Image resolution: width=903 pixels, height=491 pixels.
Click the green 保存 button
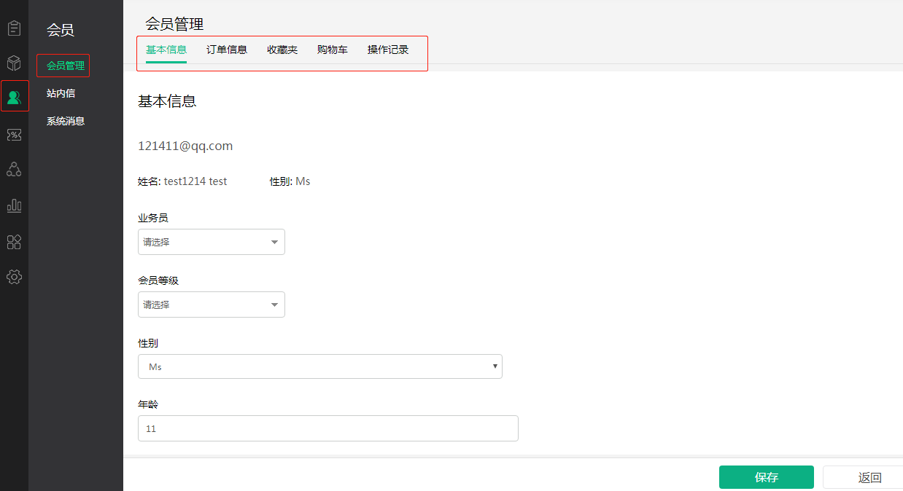(767, 477)
